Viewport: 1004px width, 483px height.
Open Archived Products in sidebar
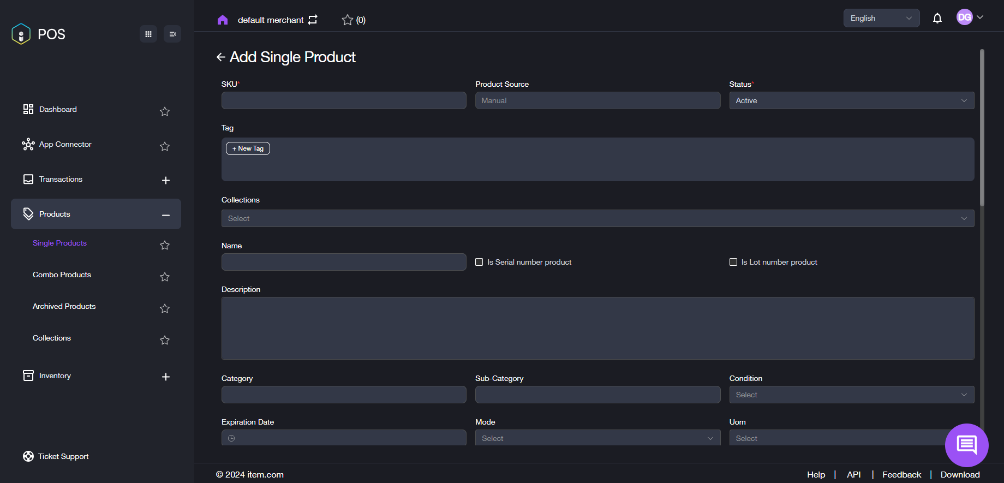[x=64, y=306]
